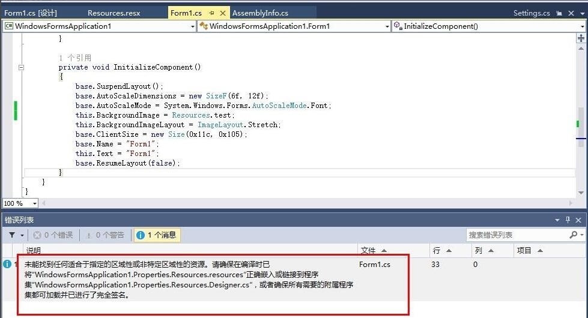This screenshot has height=318, width=588.
Task: Click the error list filter icon
Action: (x=12, y=235)
